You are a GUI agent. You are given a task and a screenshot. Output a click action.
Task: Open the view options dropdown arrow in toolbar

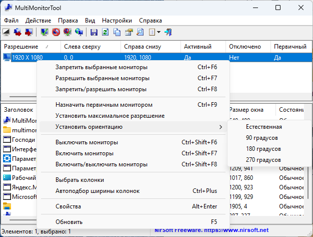pyautogui.click(x=158, y=32)
